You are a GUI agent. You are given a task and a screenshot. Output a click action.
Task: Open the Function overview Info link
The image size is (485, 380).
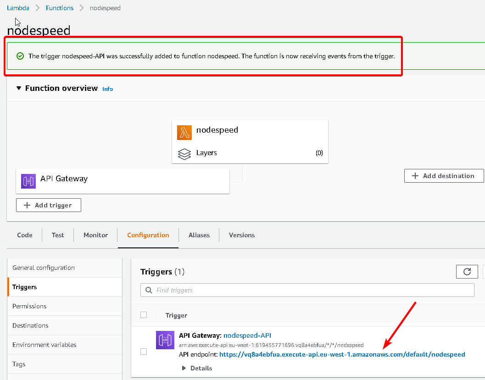point(108,89)
